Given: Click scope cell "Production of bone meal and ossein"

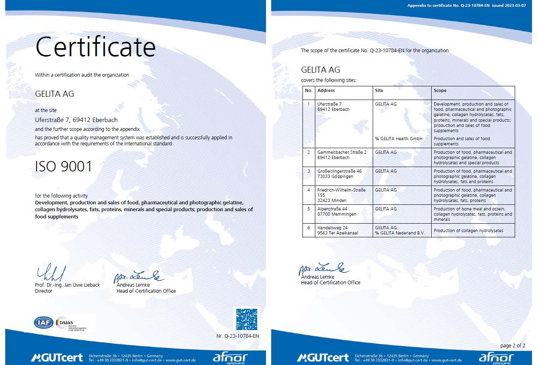Looking at the screenshot, I should pyautogui.click(x=473, y=214).
